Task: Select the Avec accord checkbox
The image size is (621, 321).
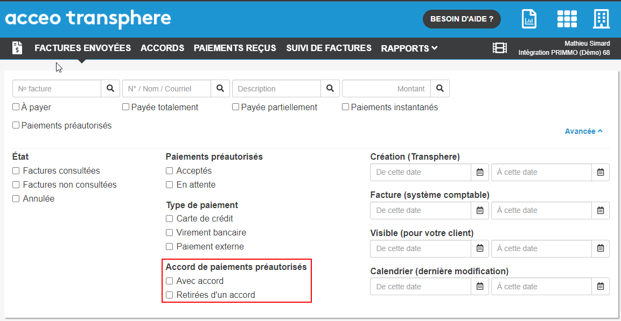Action: (170, 281)
